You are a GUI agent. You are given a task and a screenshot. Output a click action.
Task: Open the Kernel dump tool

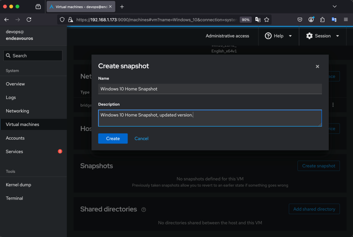click(x=33, y=185)
